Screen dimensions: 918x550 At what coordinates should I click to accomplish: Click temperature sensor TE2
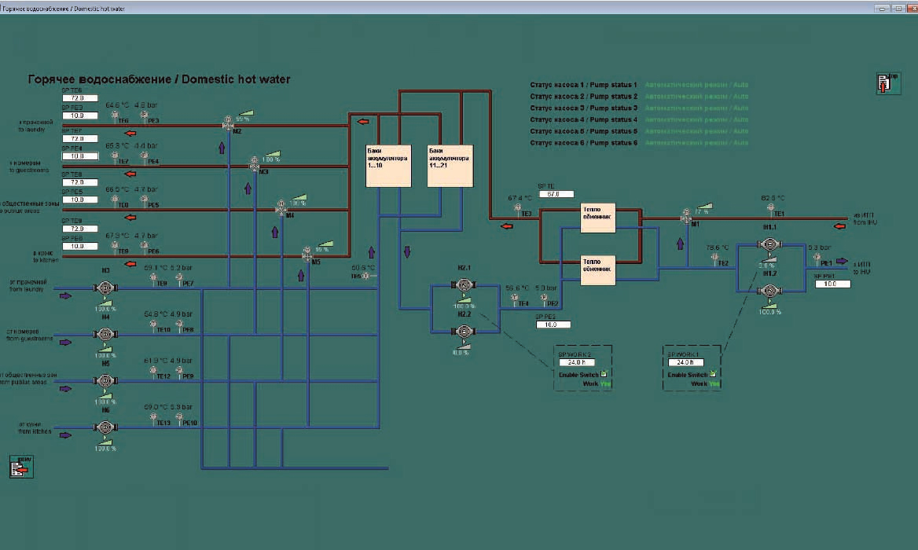point(715,258)
